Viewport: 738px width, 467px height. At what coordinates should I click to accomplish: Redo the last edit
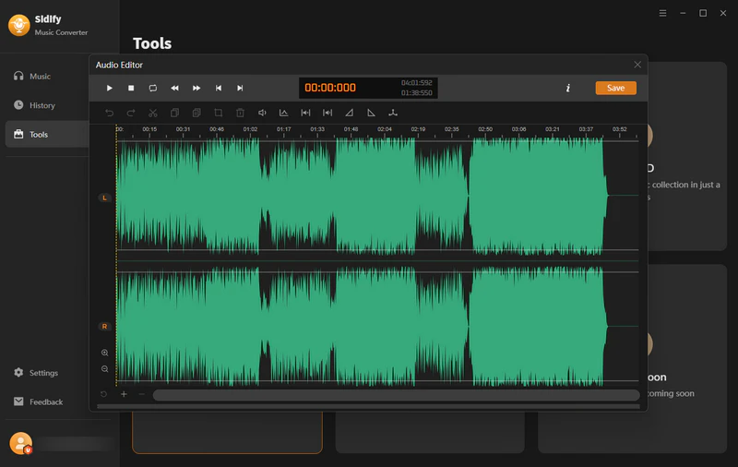coord(131,113)
